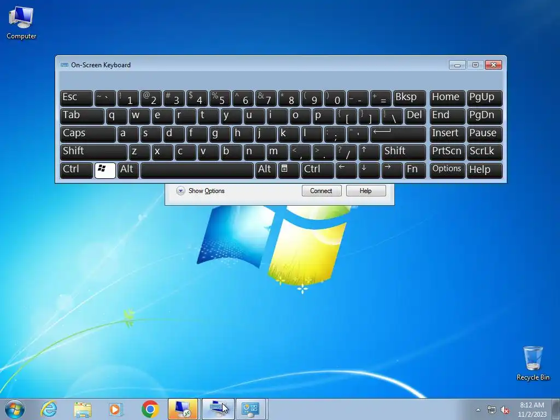The image size is (560, 420).
Task: Click the PgUp key
Action: (x=485, y=98)
